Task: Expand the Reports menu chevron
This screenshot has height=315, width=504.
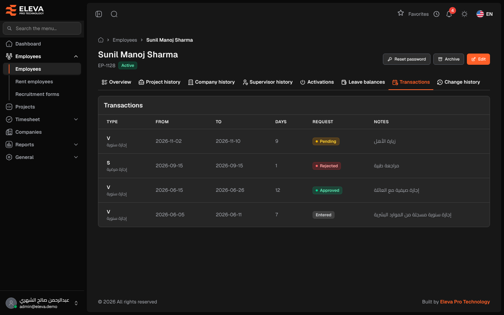Action: tap(76, 145)
